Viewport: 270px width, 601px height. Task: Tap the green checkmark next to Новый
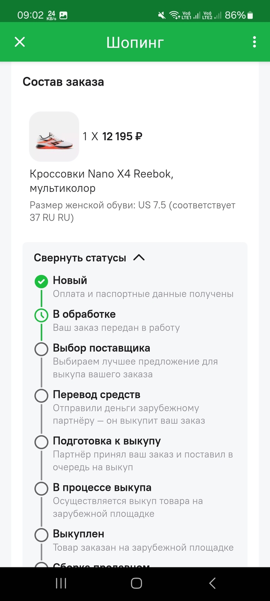[41, 282]
